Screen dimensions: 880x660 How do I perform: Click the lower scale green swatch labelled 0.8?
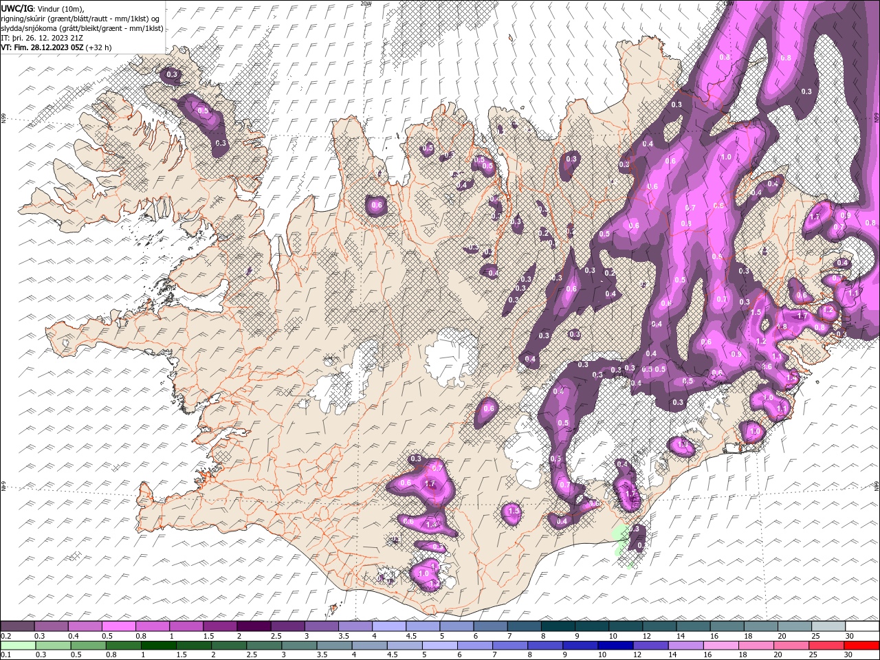point(123,646)
